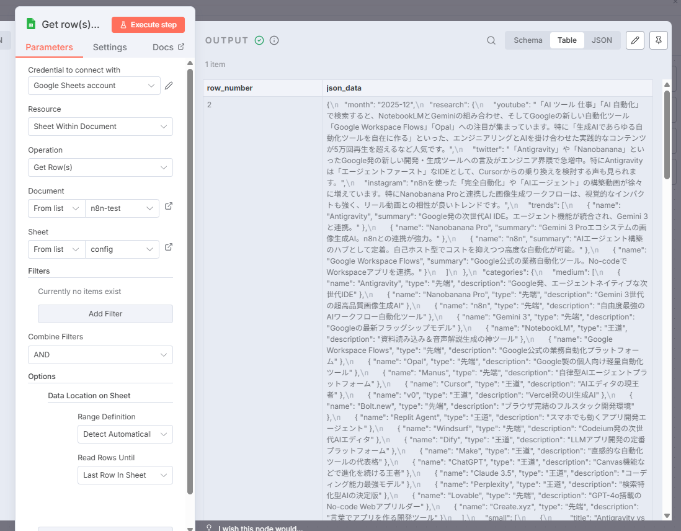Open config sheet via external link icon
The image size is (681, 531).
tap(168, 248)
